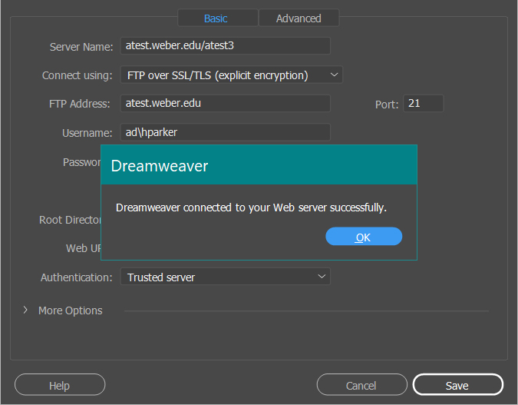Viewport: 518px width, 405px height.
Task: Click the Username input field
Action: 225,132
